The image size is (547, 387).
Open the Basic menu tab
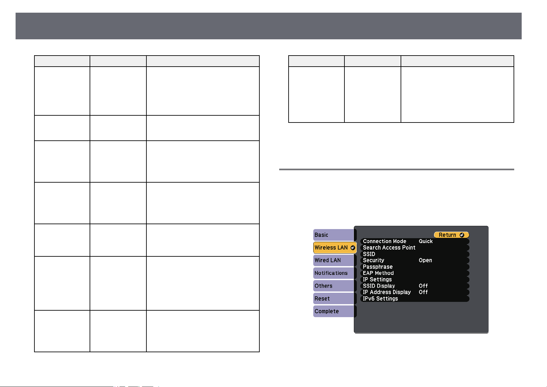coord(333,235)
